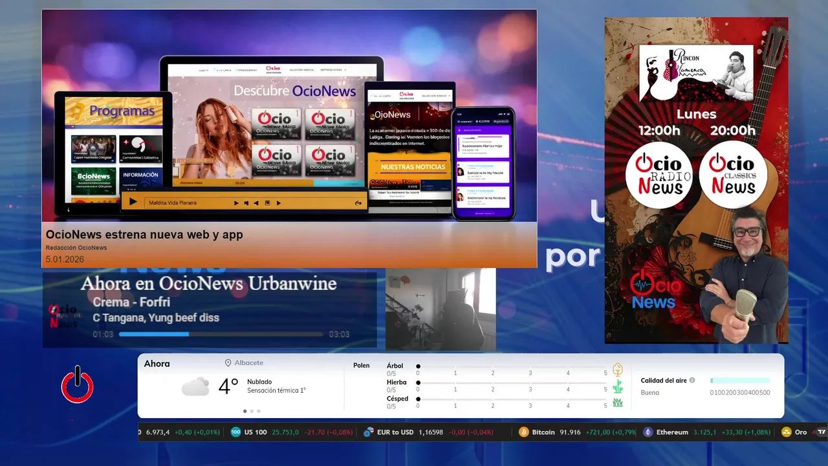Image resolution: width=828 pixels, height=466 pixels.
Task: Click the Ahora weather heading
Action: tap(157, 364)
